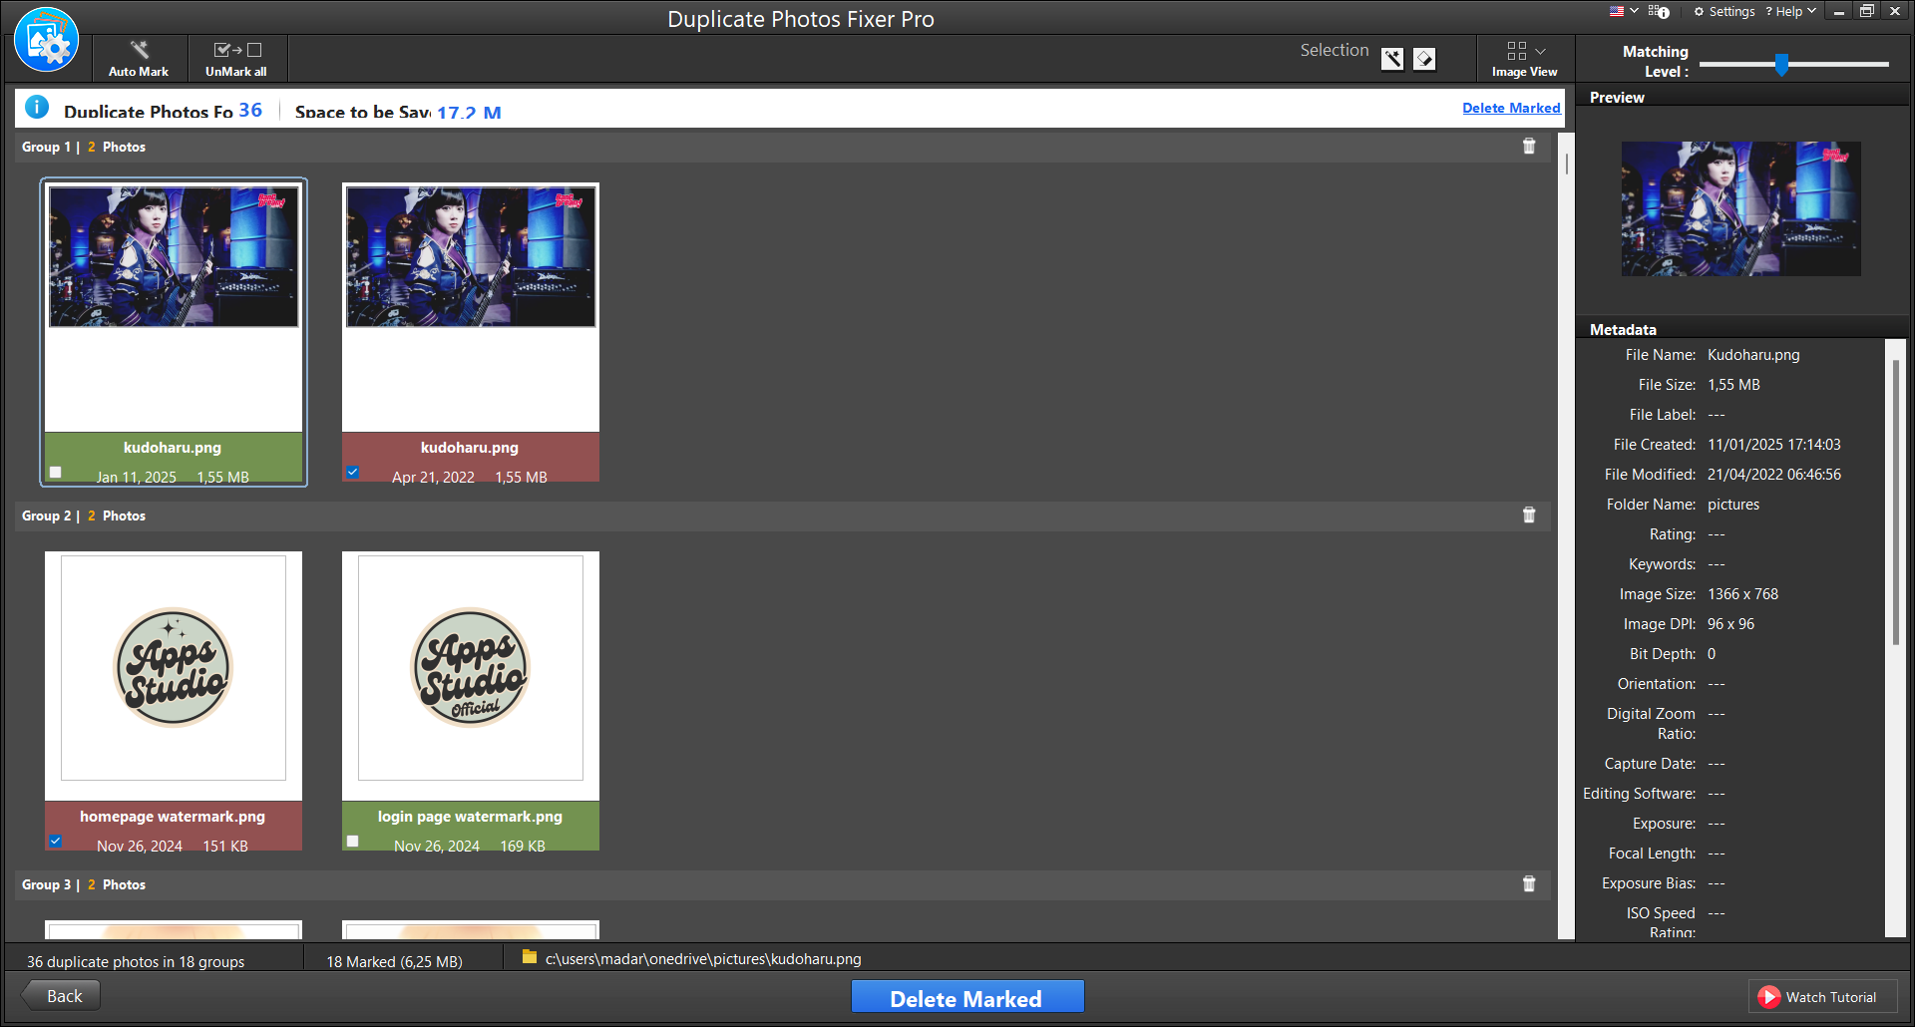
Task: Select the login page watermark.png thumbnail
Action: [471, 668]
